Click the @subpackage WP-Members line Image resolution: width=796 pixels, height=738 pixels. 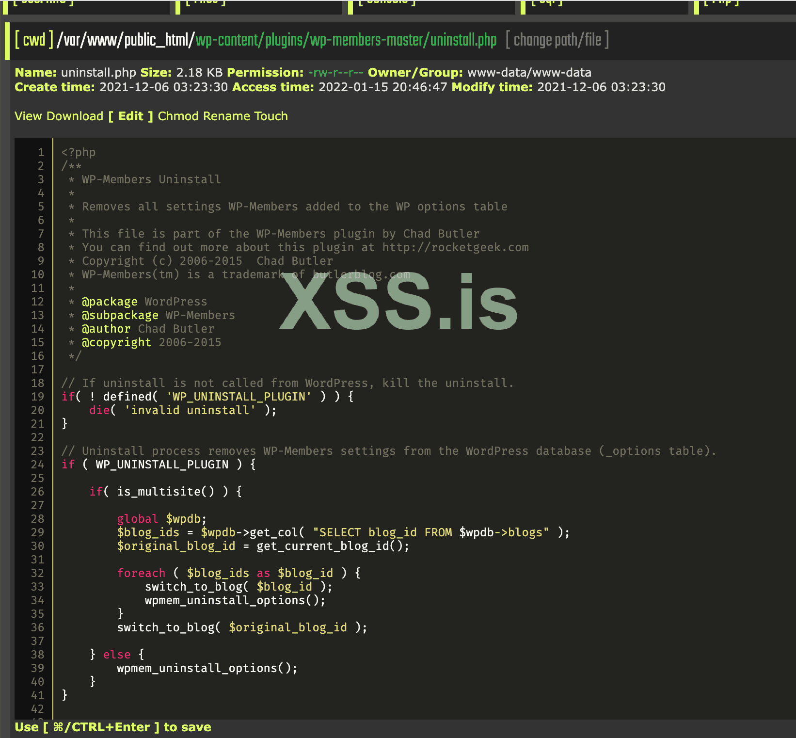(x=158, y=315)
